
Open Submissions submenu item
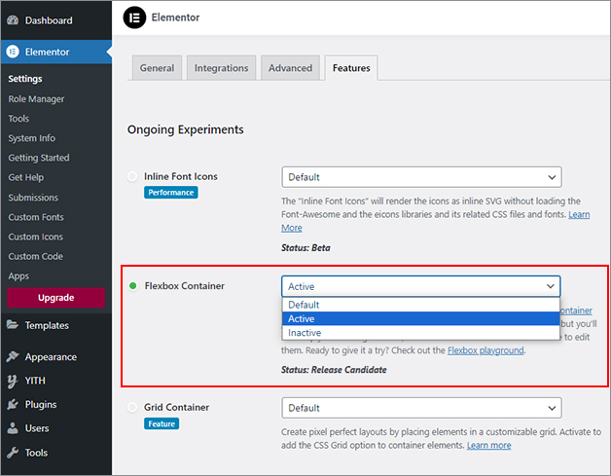(33, 198)
